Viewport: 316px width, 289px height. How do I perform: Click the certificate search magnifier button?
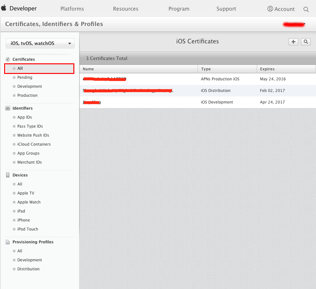click(x=305, y=42)
